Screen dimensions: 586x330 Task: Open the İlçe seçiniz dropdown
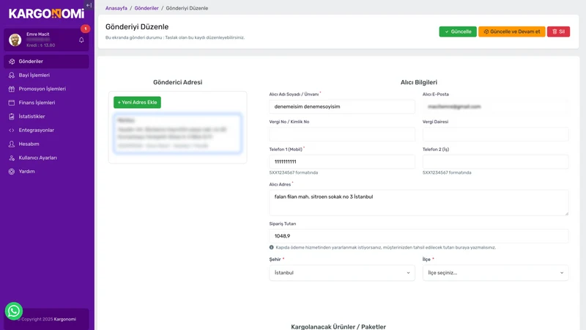[496, 273]
